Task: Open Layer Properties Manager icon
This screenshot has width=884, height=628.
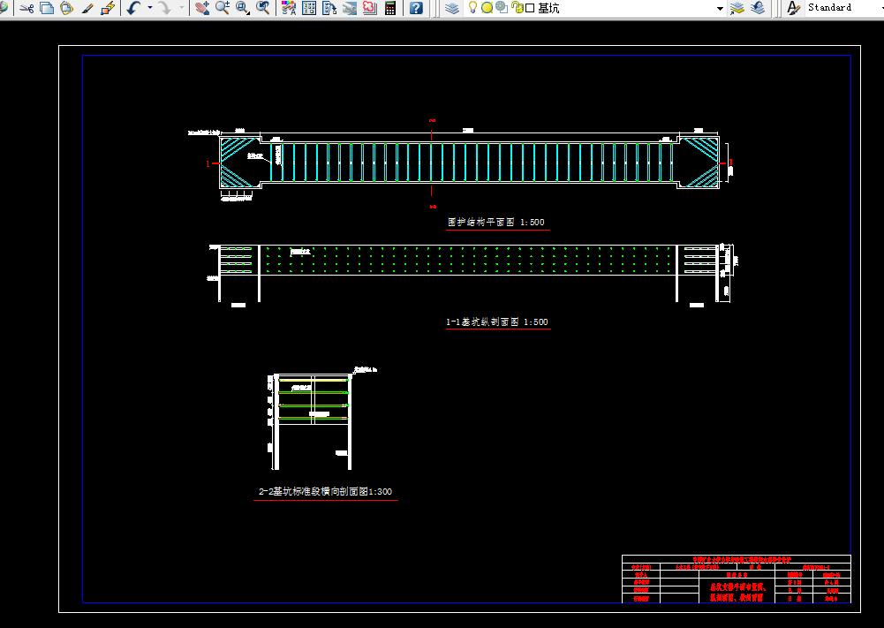Action: tap(452, 8)
